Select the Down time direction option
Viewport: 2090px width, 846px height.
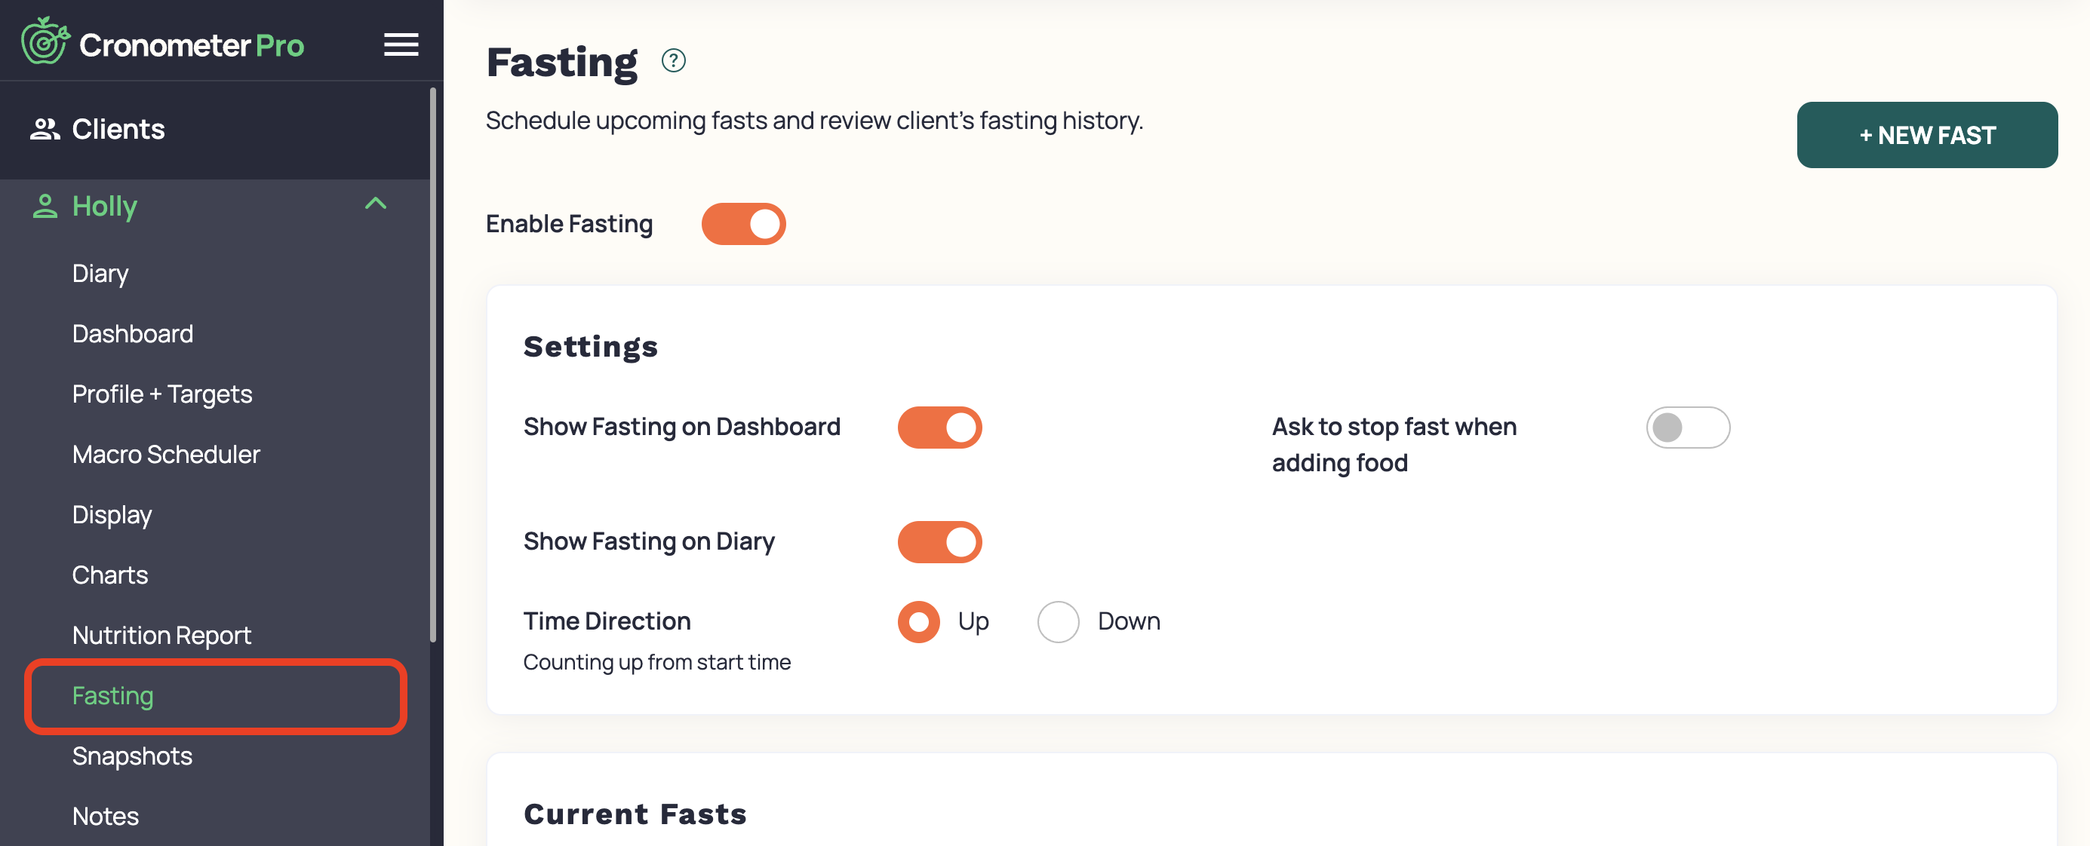pos(1057,621)
